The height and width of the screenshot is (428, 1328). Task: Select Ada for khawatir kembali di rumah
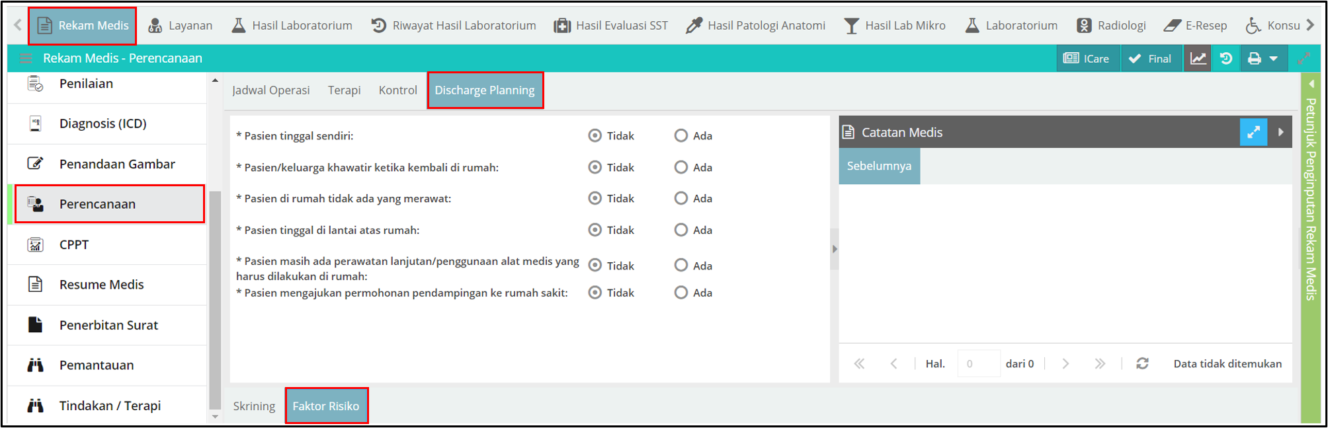681,168
